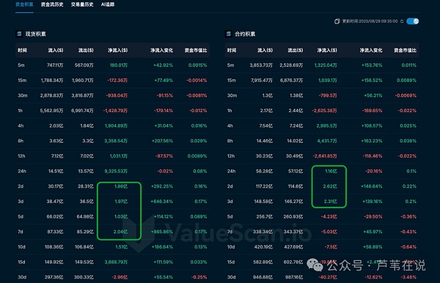Viewport: 440px width, 283px height.
Task: Click contract inflow 3,853.73万
Action: (261, 65)
